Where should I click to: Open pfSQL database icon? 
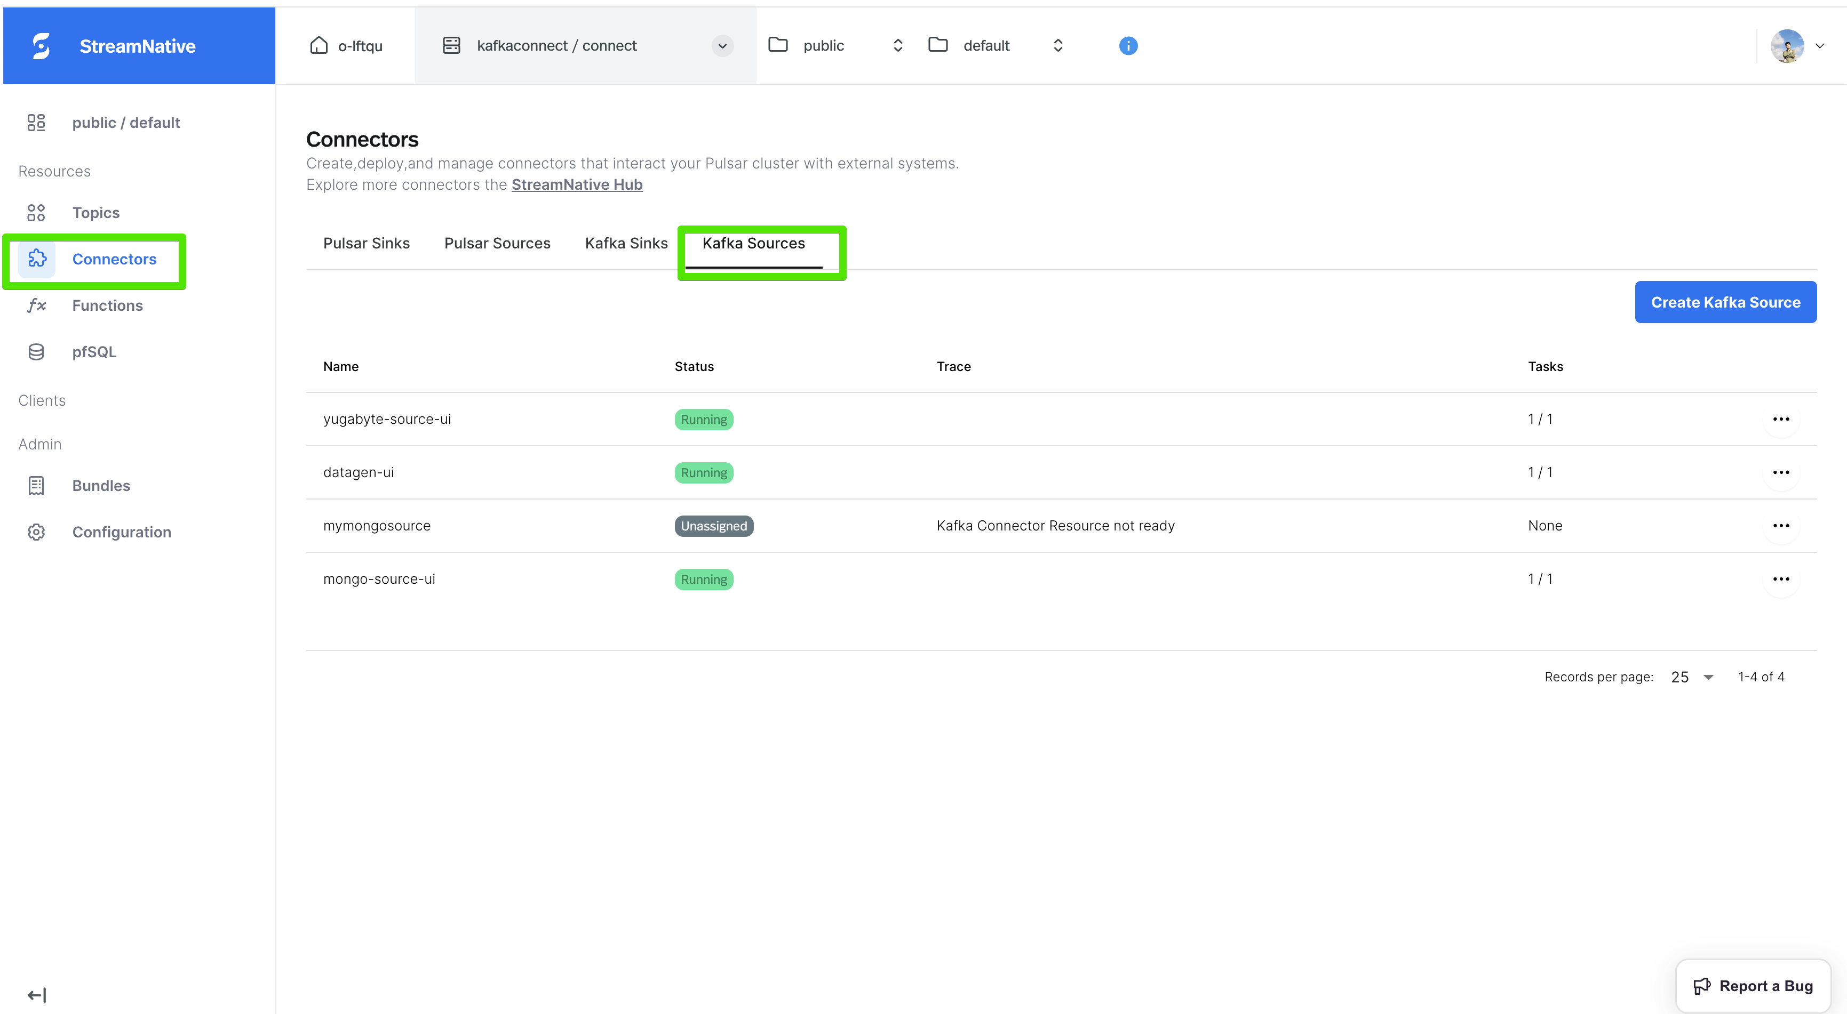(x=36, y=352)
